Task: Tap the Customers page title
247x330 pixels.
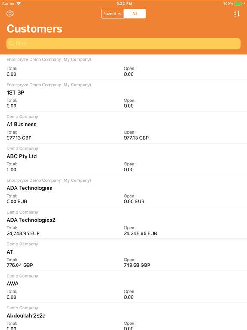Action: pyautogui.click(x=34, y=29)
